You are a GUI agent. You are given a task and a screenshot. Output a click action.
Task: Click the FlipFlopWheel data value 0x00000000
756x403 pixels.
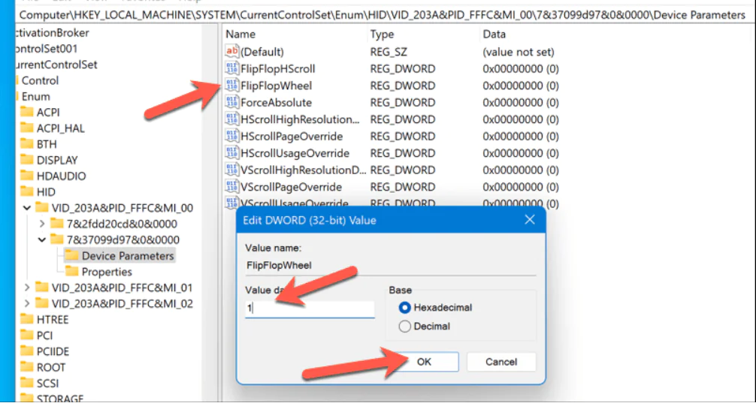(520, 86)
